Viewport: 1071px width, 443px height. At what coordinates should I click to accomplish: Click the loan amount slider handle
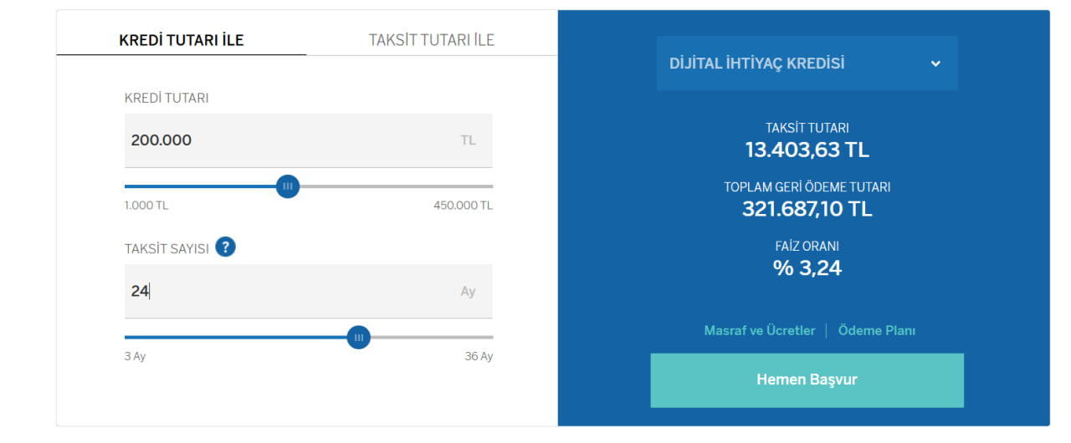click(x=288, y=186)
